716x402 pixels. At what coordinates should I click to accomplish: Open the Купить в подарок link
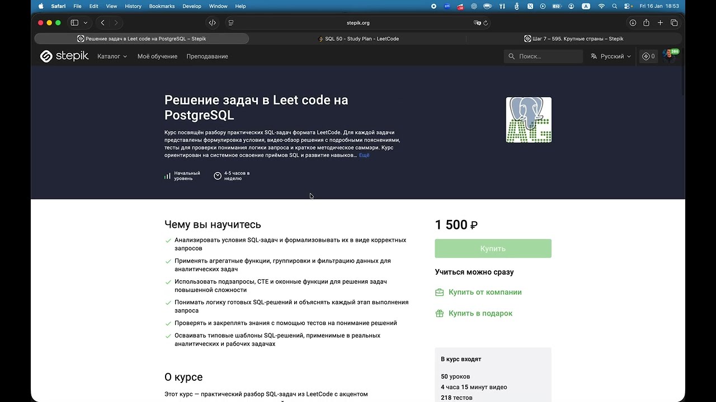click(481, 313)
